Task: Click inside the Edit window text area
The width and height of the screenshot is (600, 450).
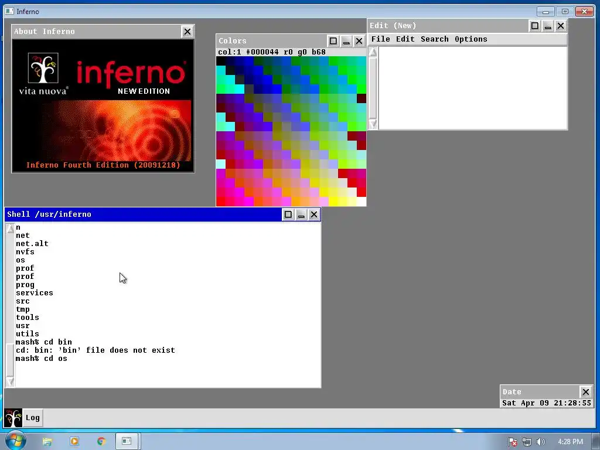Action: coord(473,88)
